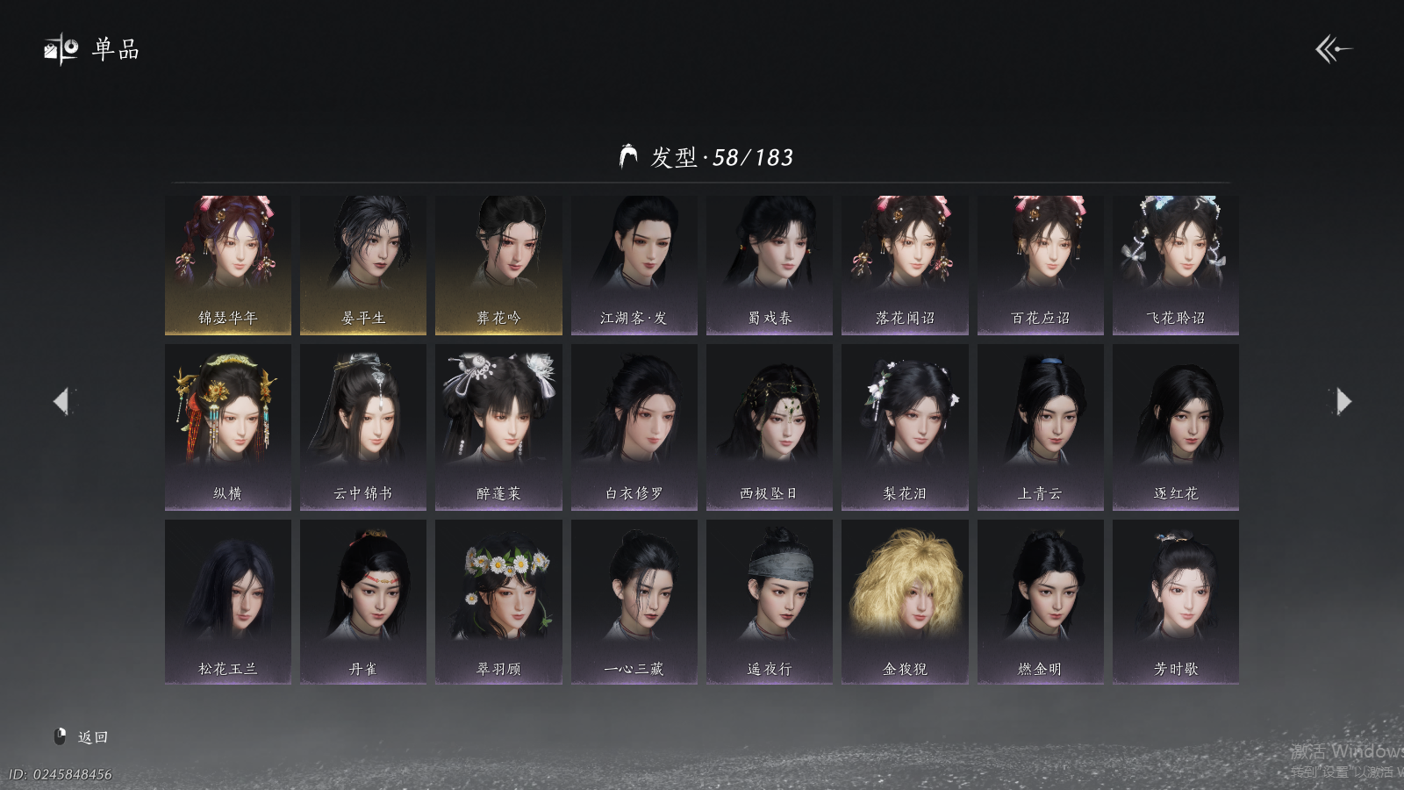Viewport: 1404px width, 790px height.
Task: Pick the 遥夜行 headband hairstyle
Action: point(770,601)
